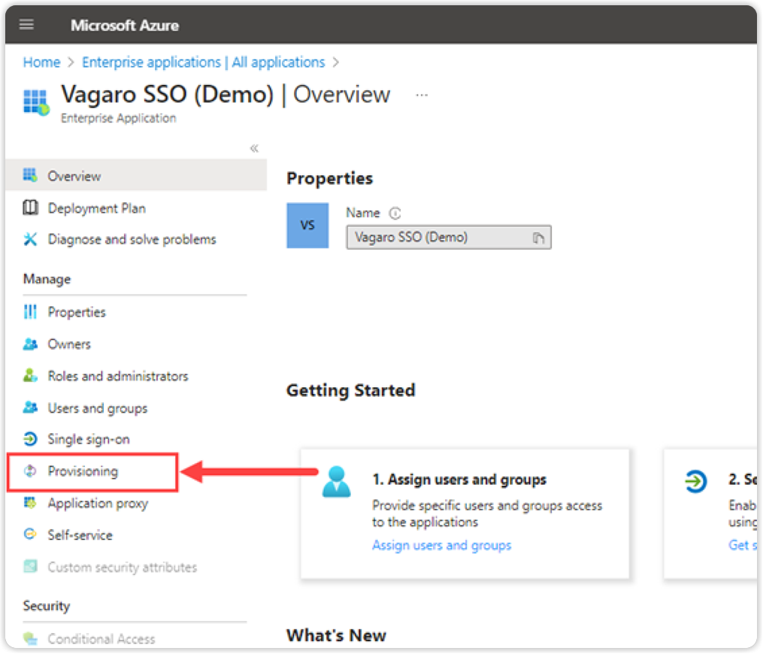
Task: Open Users and groups in sidebar
Action: pos(97,408)
